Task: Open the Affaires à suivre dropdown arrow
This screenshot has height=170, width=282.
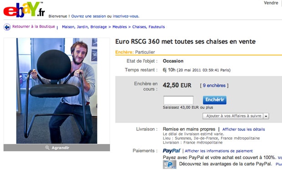Action: (266, 116)
